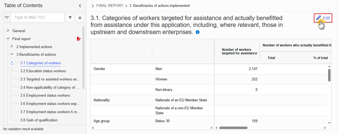Click the Edit pencil button

[323, 18]
